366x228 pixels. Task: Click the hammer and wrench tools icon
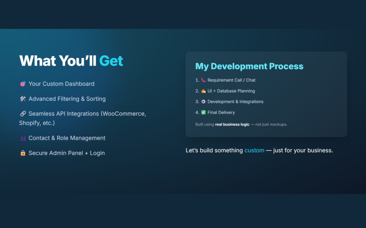23,99
